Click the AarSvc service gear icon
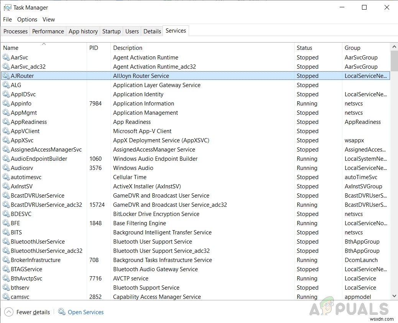This screenshot has height=323, width=398. coord(6,57)
